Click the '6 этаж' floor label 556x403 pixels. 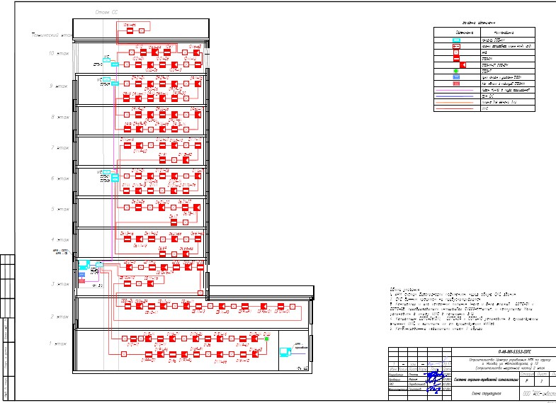pos(59,178)
